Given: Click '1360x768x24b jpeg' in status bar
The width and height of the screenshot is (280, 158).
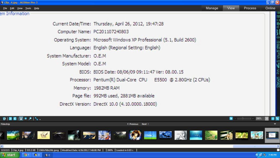Looking at the screenshot, I should coord(49,150).
